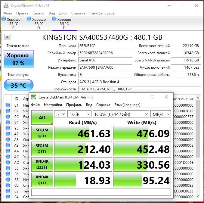Click status orb for attribute ID 95
The image size is (204, 203).
coord(8,128)
